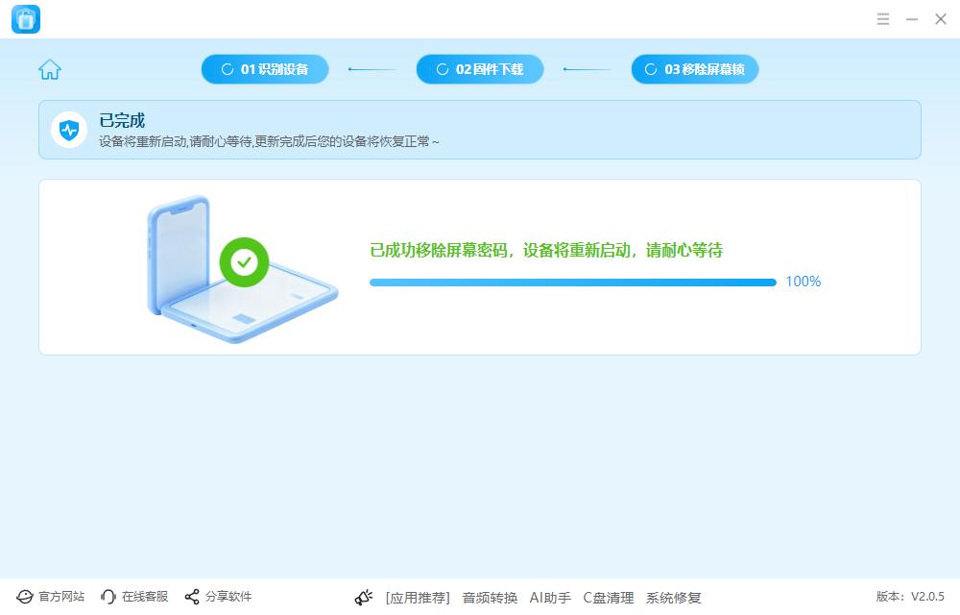Open C盘清理 recommended app

coord(608,598)
